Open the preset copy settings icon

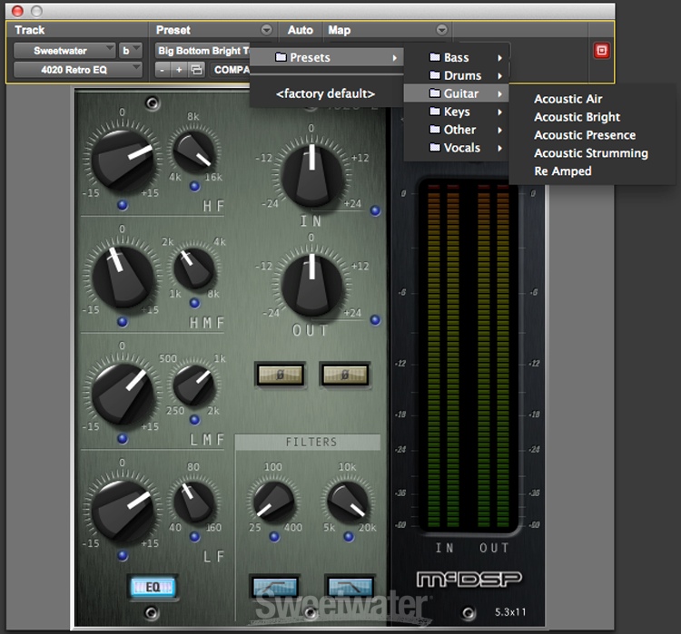(197, 70)
